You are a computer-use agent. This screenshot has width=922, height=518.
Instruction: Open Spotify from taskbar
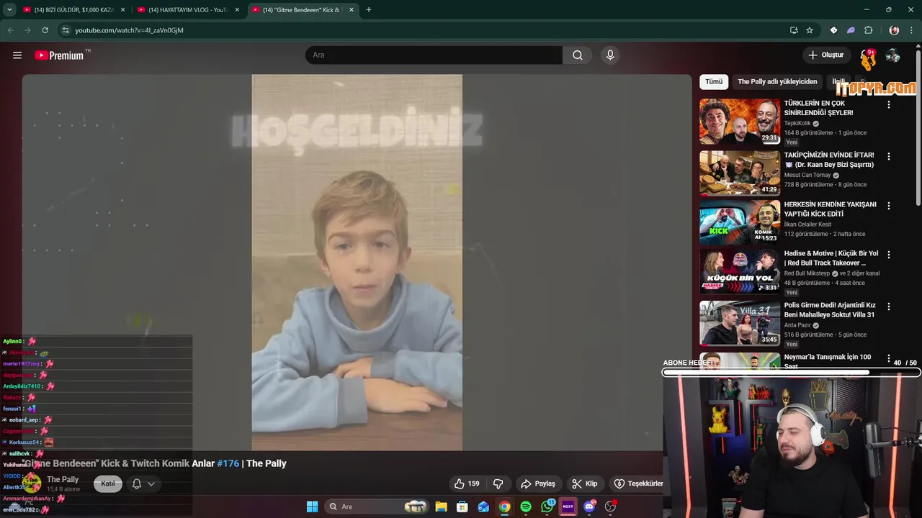click(526, 506)
